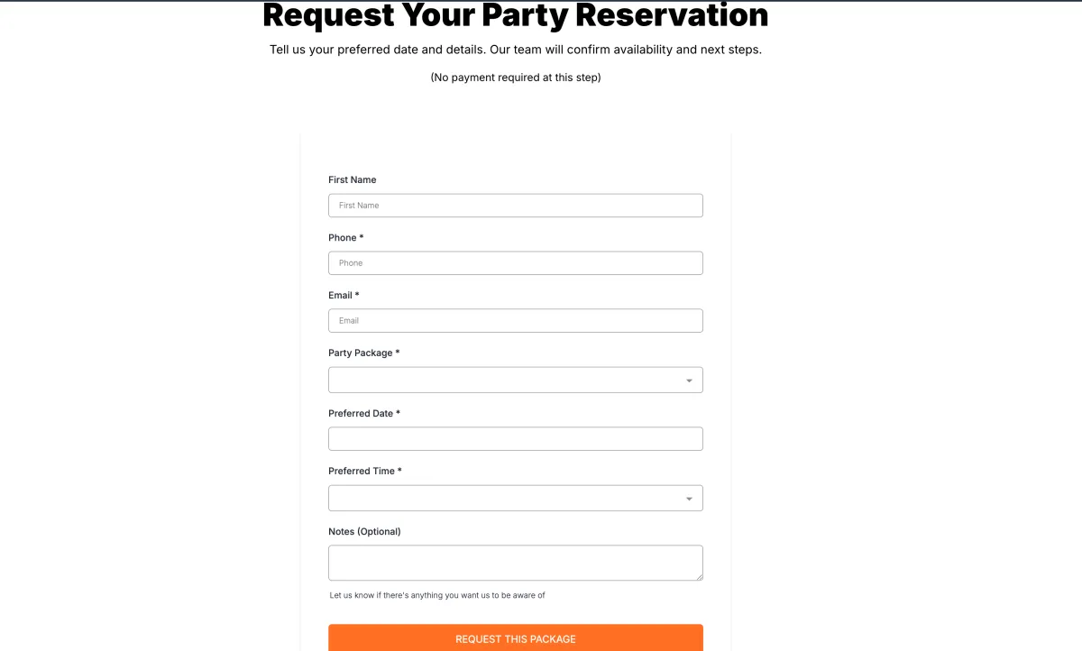Click the Notes (Optional) label
Viewport: 1082px width, 651px height.
pos(364,532)
